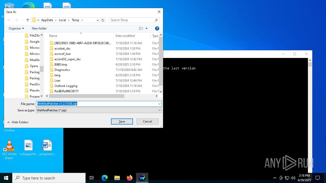Click the Local breadcrumb
Screen dimensions: 326x183
click(62, 20)
